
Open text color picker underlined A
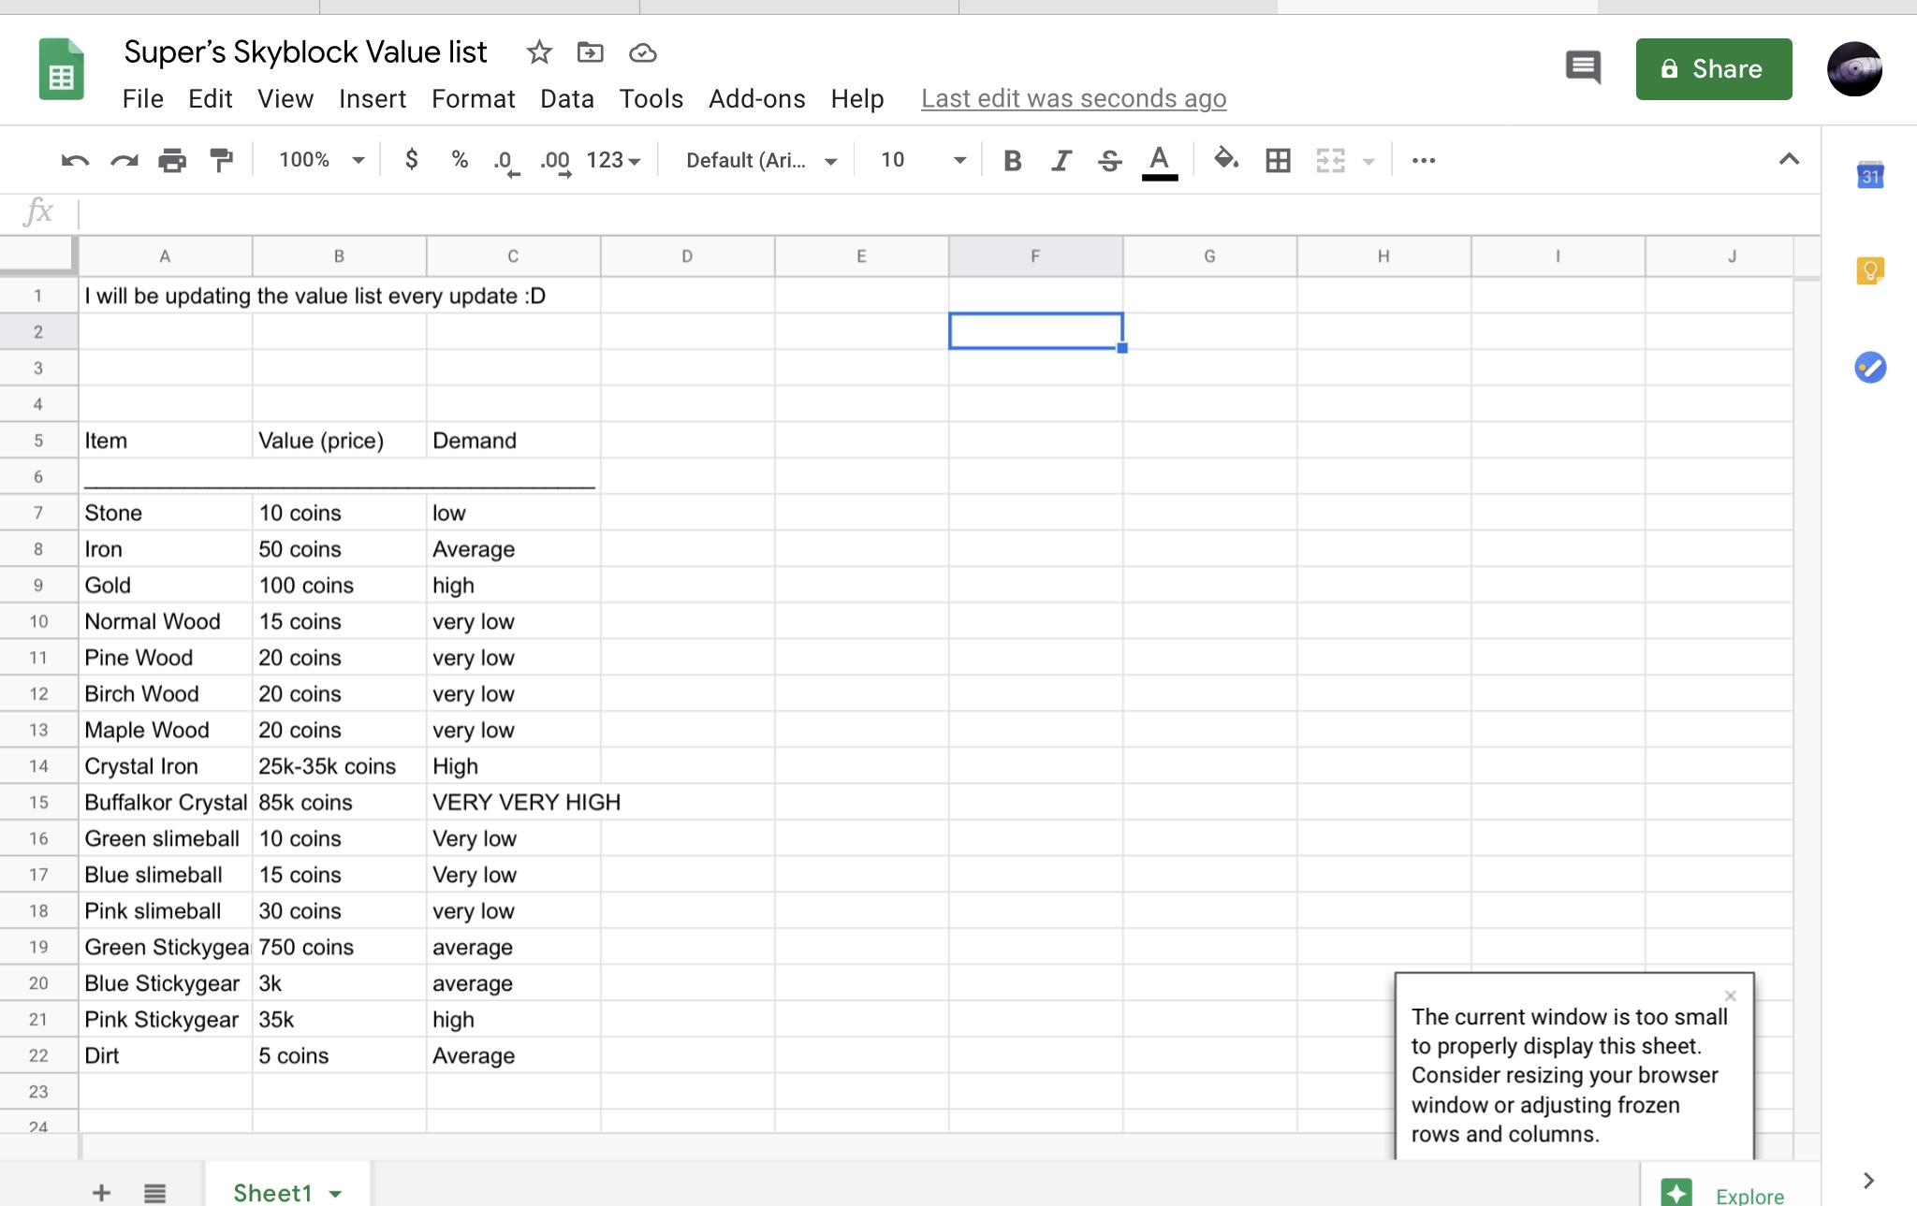pyautogui.click(x=1159, y=161)
